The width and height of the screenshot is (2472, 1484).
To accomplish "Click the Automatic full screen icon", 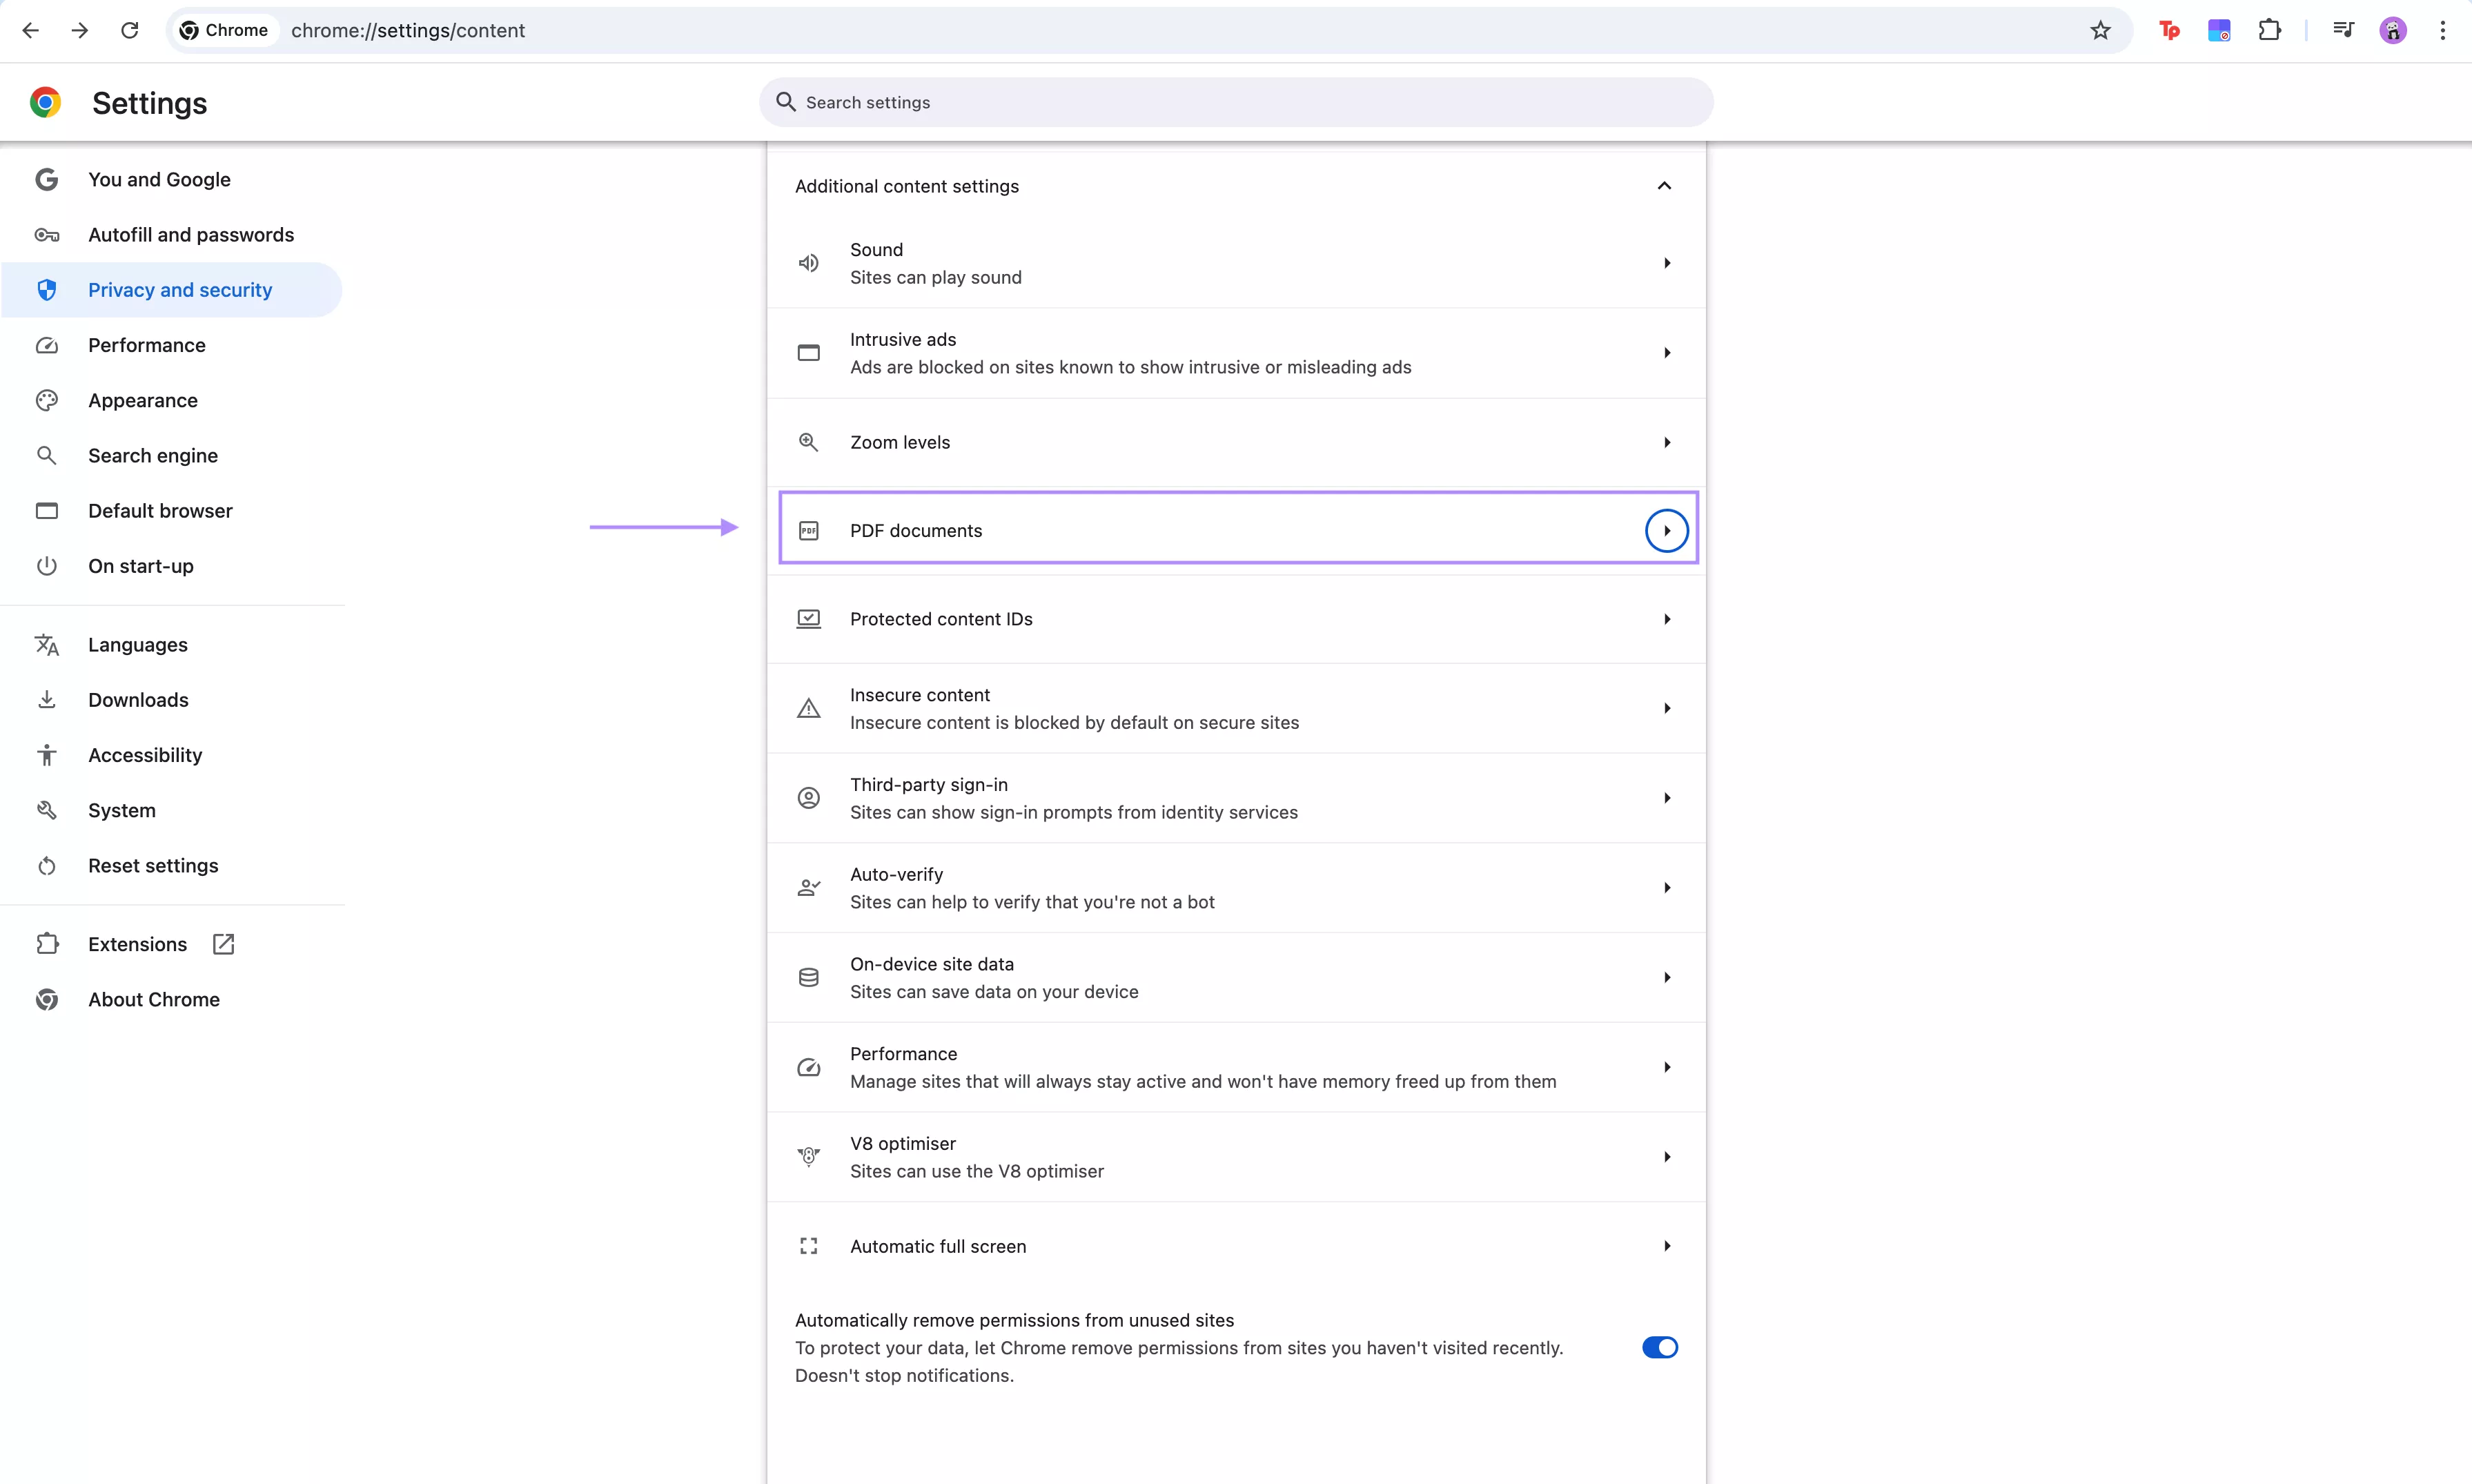I will (809, 1245).
